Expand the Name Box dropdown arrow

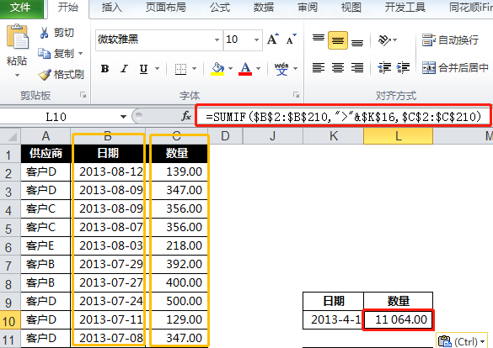tap(123, 117)
